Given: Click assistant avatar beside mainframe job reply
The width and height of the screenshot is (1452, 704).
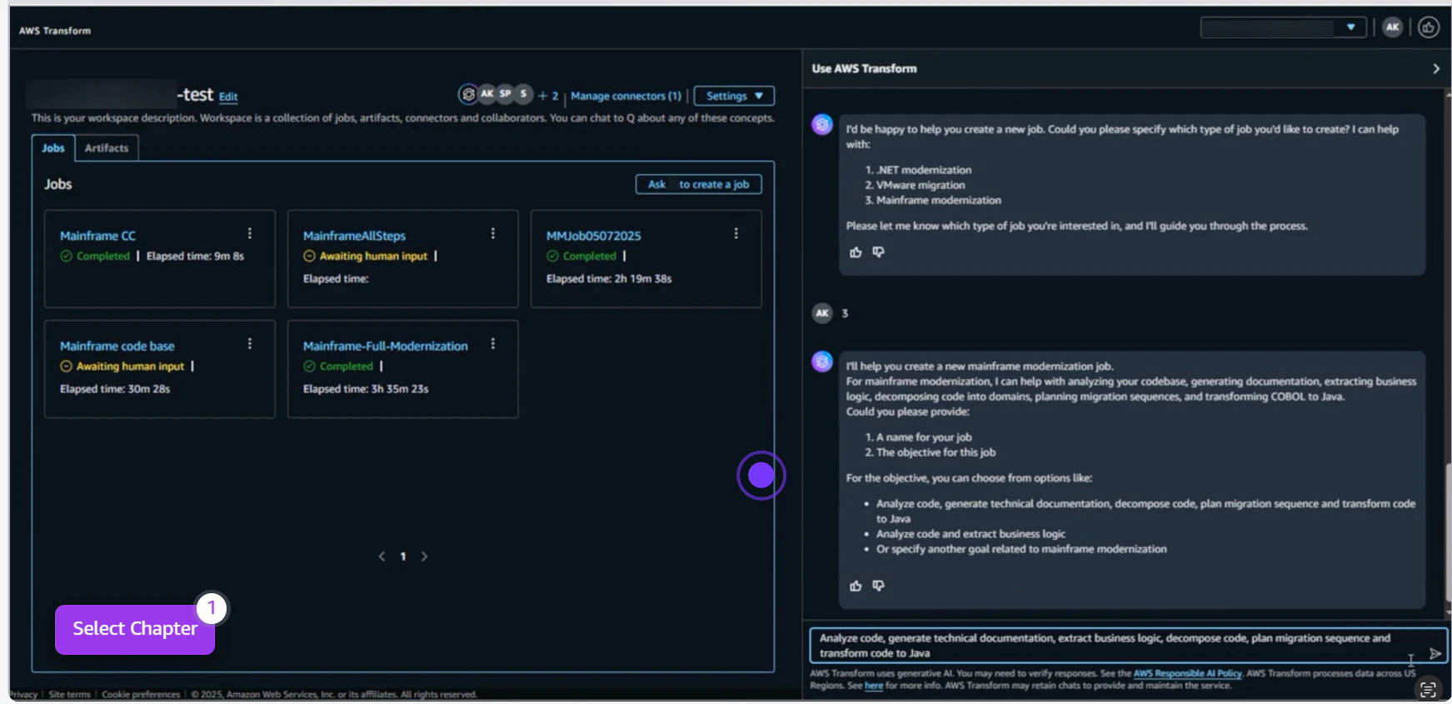Looking at the screenshot, I should point(822,362).
